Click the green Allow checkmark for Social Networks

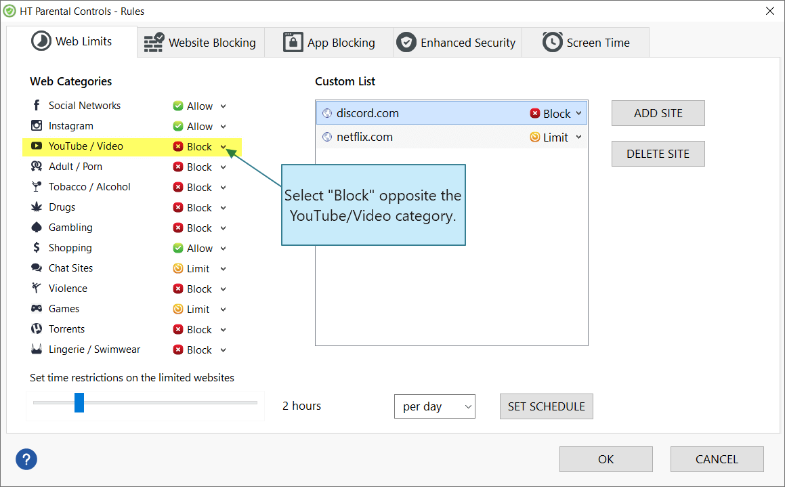click(177, 106)
